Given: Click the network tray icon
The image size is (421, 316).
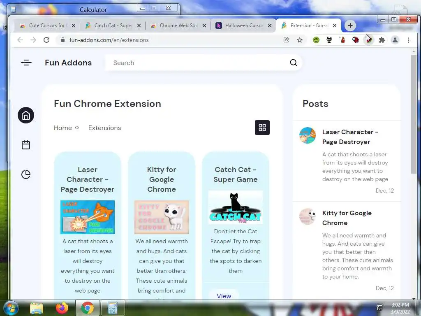Looking at the screenshot, I should click(x=379, y=308).
